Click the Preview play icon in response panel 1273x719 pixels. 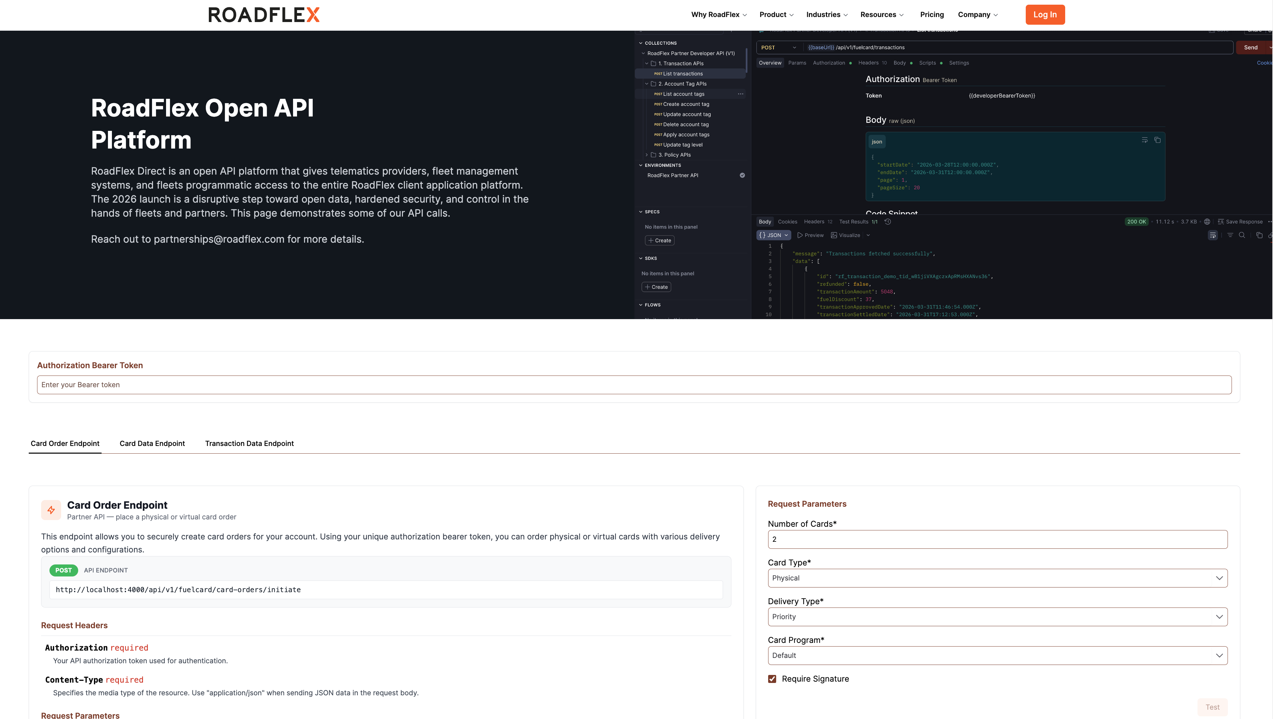coord(800,236)
